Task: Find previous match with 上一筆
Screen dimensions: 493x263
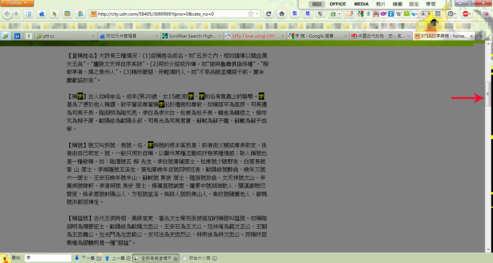Action: 118,258
